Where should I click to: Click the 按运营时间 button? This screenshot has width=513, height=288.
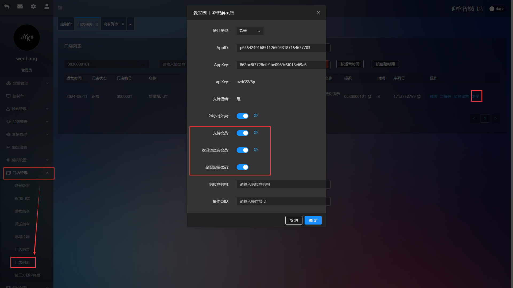tap(350, 64)
